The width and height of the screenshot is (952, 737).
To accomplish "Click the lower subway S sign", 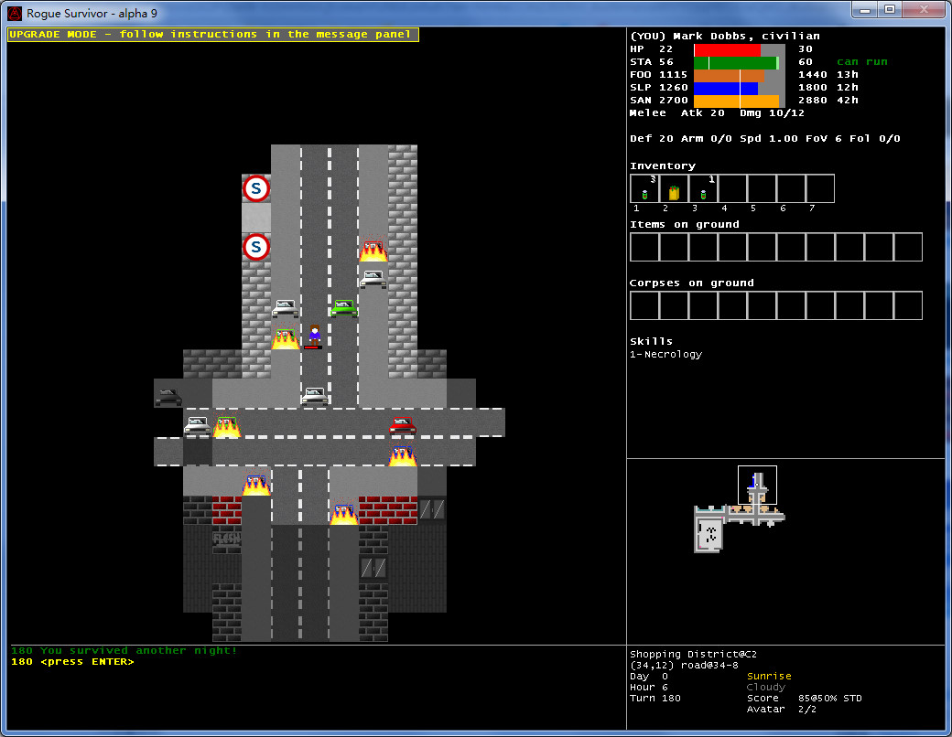I will click(x=255, y=247).
